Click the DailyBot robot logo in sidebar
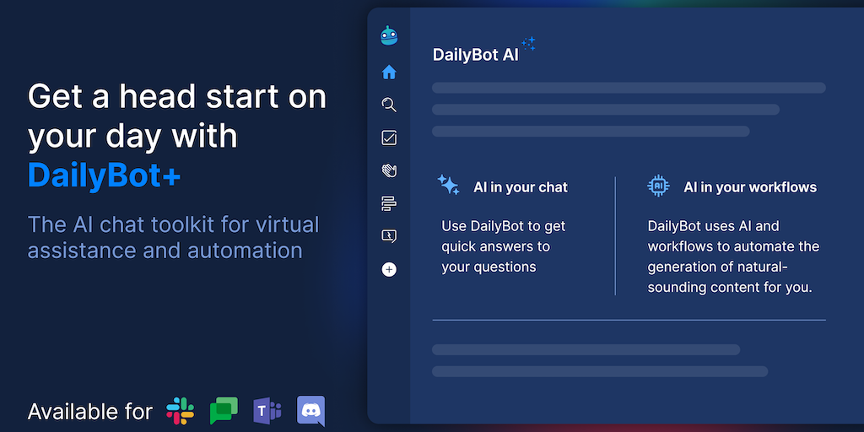The height and width of the screenshot is (432, 864). pyautogui.click(x=389, y=35)
